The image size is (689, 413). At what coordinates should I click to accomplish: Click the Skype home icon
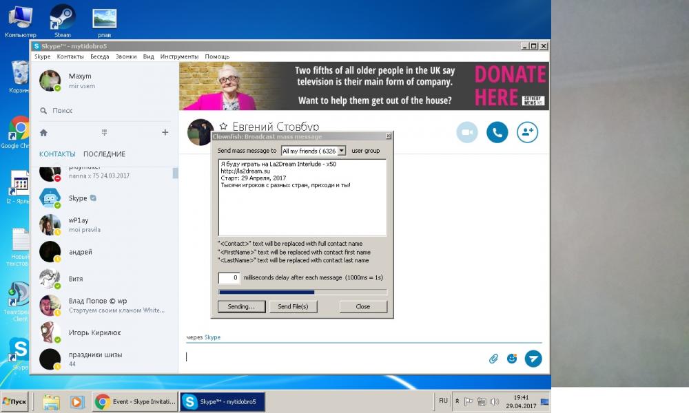pos(43,132)
